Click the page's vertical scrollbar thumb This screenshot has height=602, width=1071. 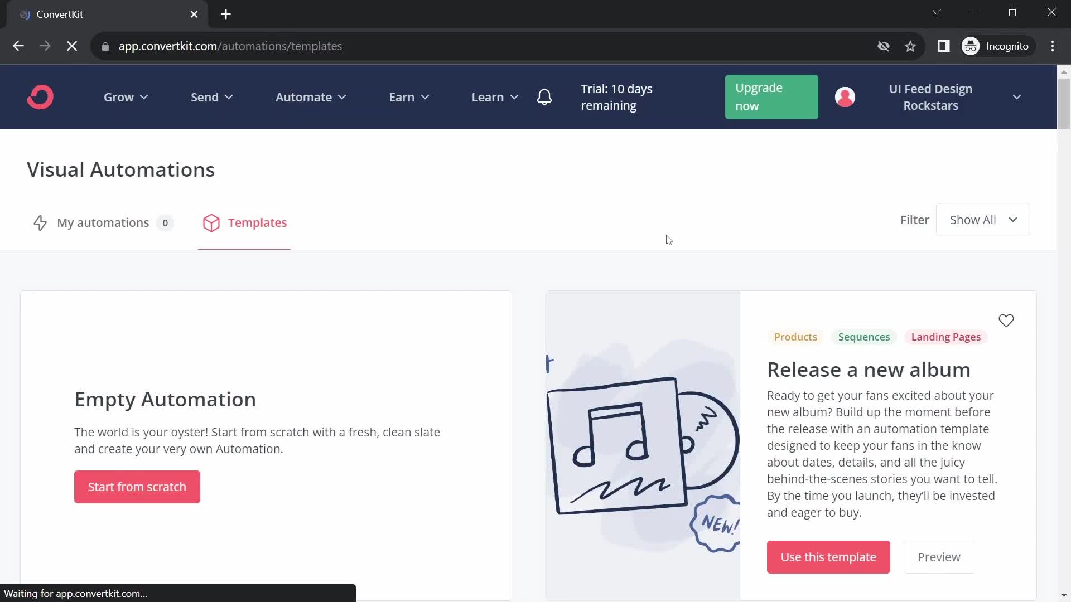[x=1064, y=104]
